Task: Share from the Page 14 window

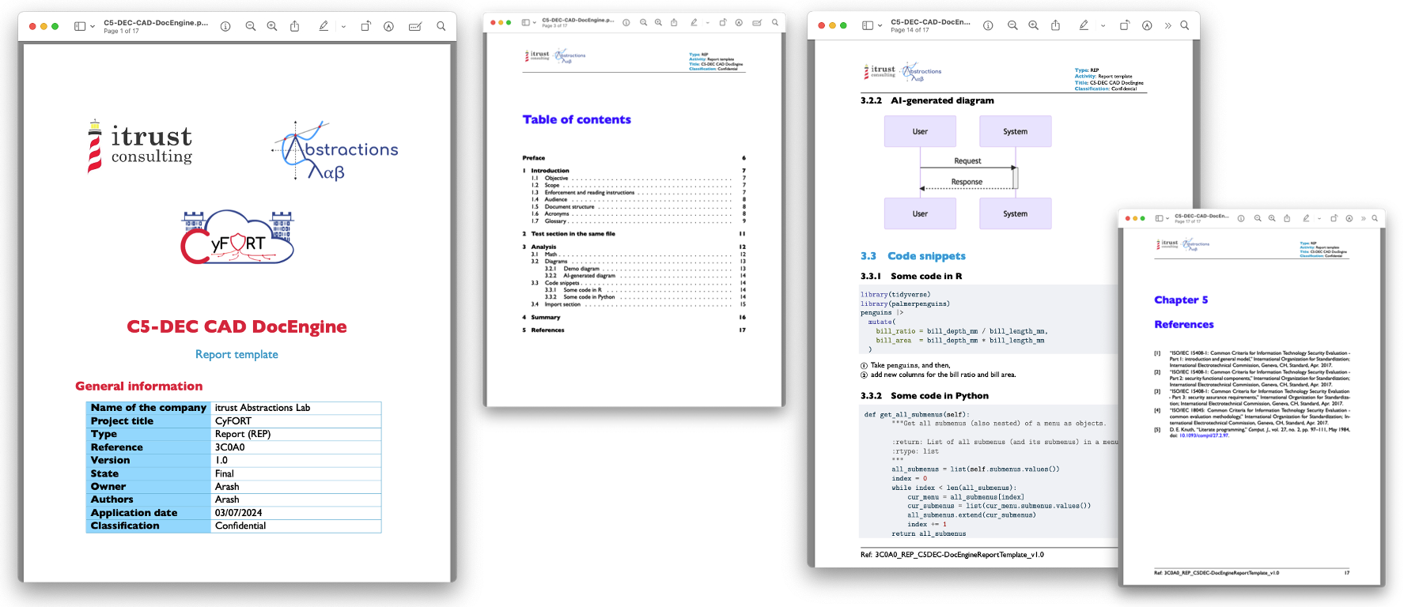Action: [x=1055, y=25]
